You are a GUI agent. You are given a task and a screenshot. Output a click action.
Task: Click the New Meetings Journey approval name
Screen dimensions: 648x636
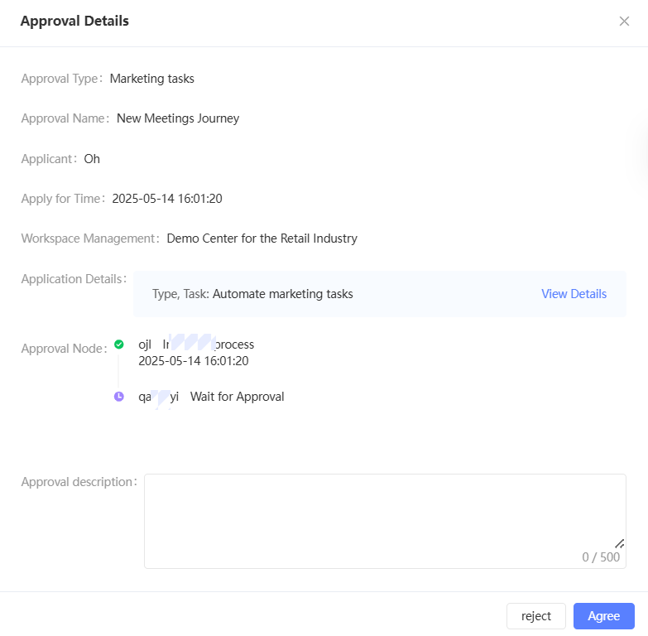tap(178, 118)
